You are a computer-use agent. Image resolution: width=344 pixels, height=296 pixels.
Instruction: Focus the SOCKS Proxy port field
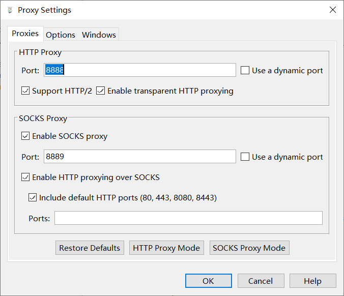(x=139, y=157)
